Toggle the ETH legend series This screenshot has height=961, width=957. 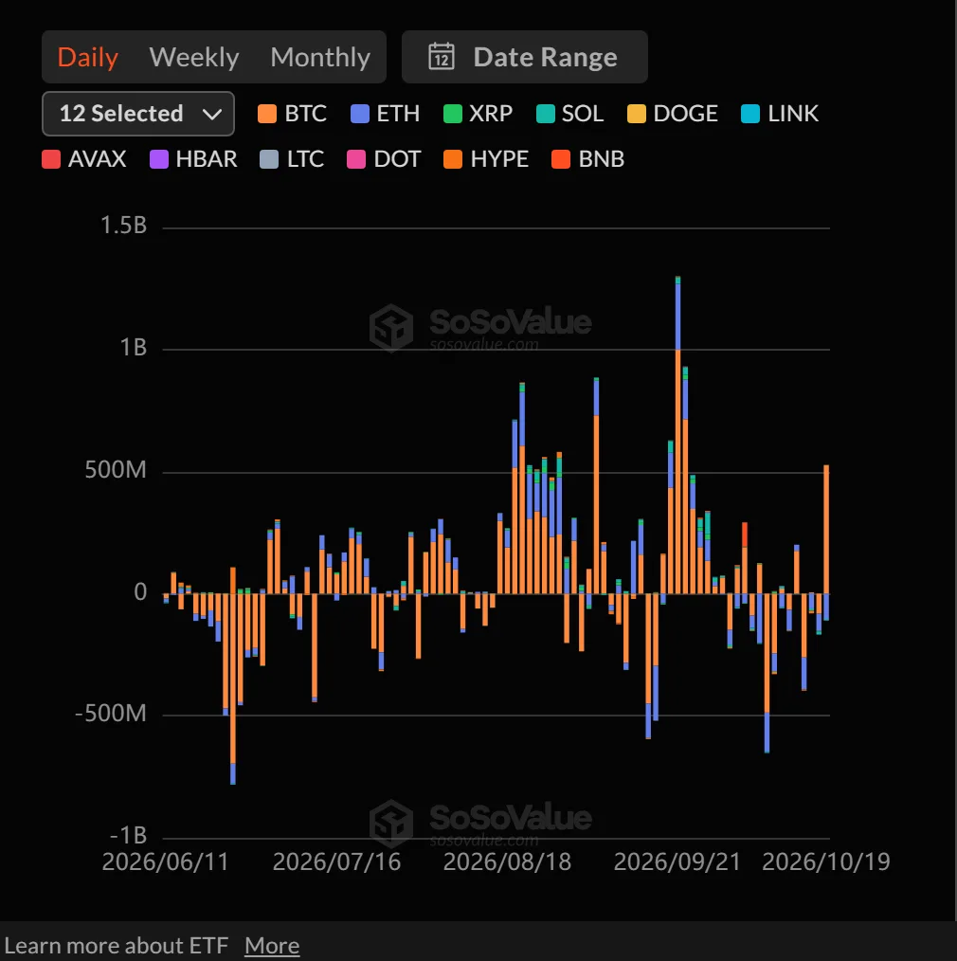pos(386,114)
